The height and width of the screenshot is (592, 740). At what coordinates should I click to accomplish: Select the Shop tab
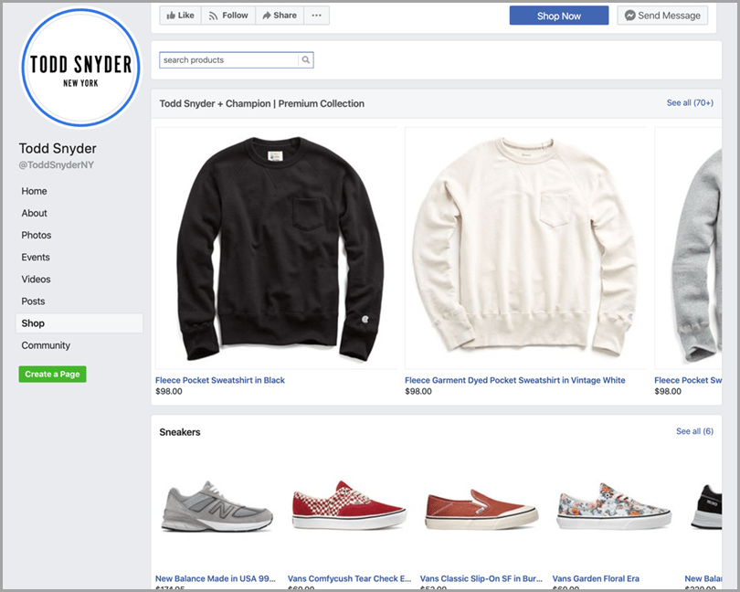(79, 323)
